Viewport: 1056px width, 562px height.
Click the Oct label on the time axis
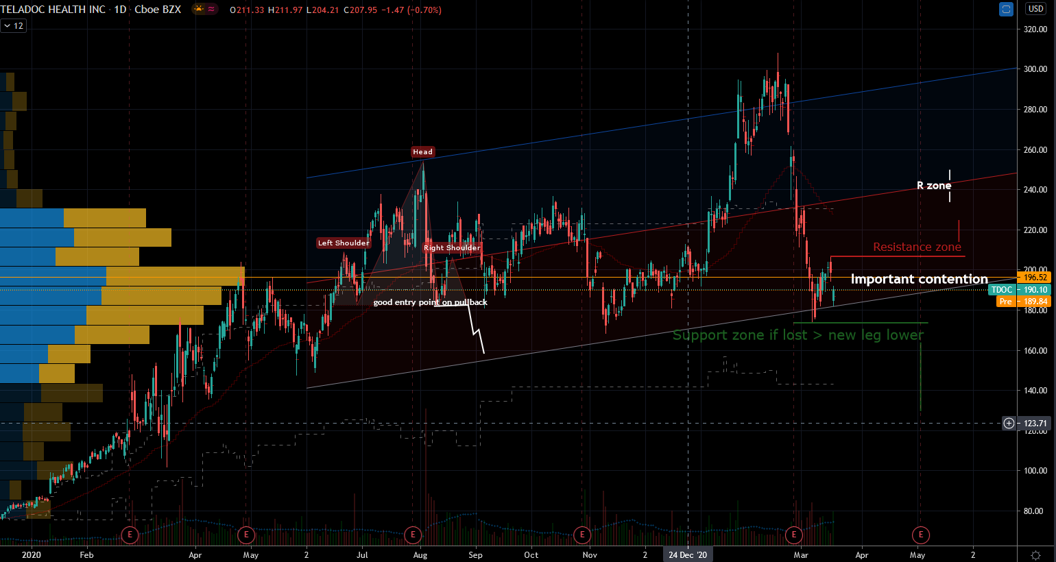(x=531, y=555)
